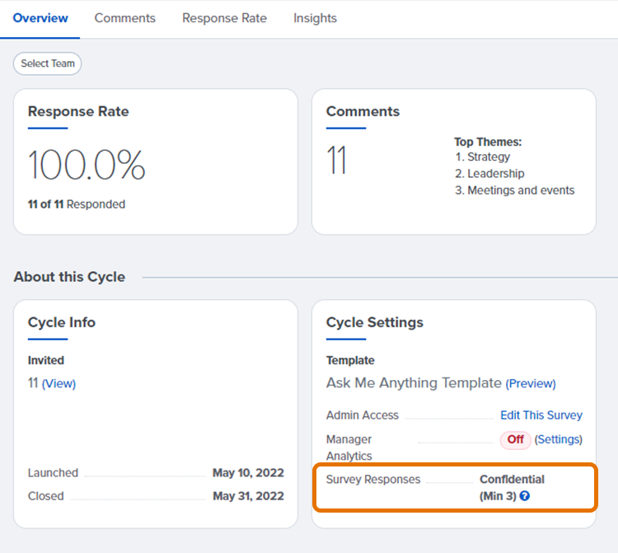Click the Response Rate card heading
Image resolution: width=618 pixels, height=553 pixels.
[x=78, y=111]
